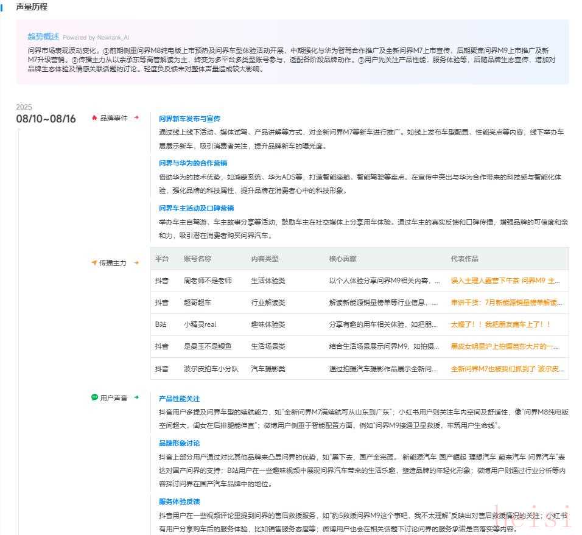Click the orange arrow after 传播主力
582x535 pixels.
(x=136, y=263)
